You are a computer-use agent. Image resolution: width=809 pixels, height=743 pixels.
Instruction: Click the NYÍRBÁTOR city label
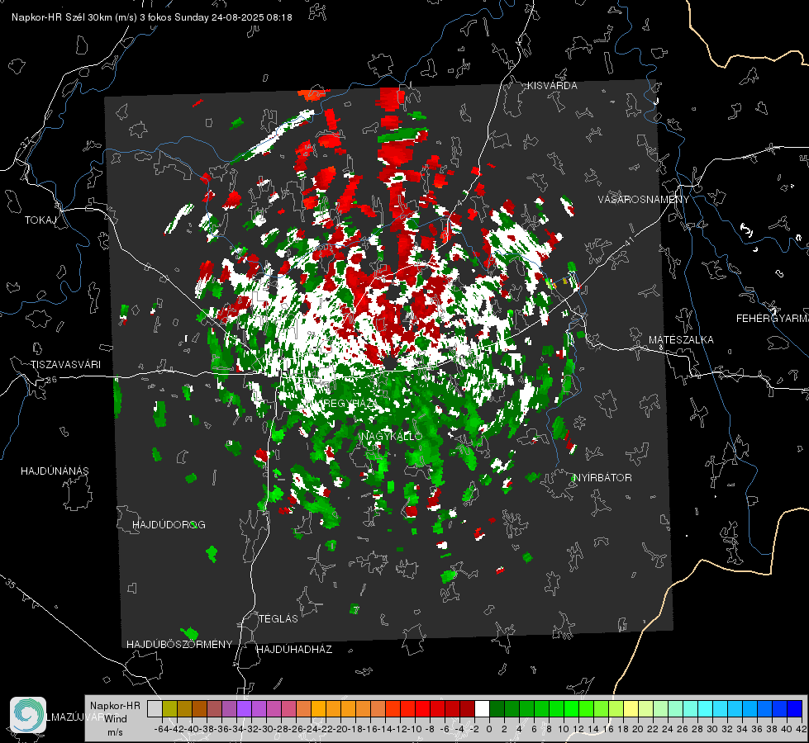[x=602, y=478]
